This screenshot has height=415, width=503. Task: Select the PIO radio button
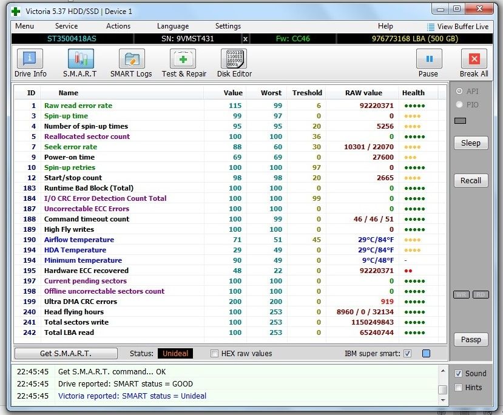[x=459, y=104]
